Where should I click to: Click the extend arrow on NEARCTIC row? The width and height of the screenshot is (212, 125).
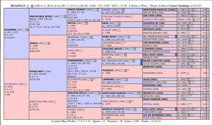208,93
